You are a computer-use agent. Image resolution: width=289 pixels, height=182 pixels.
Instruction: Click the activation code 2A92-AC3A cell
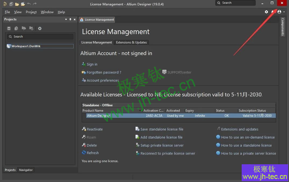point(154,116)
